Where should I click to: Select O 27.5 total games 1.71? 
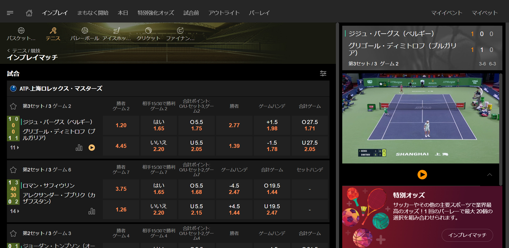tap(310, 125)
